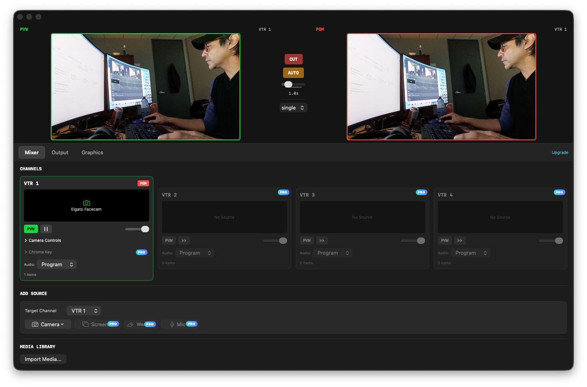The image size is (587, 387).
Task: Click the pause icon on VTR 1
Action: pyautogui.click(x=46, y=229)
